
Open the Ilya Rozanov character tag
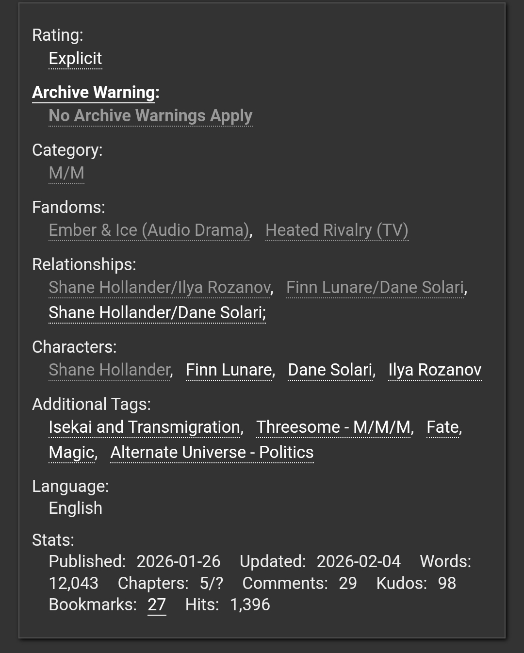[435, 370]
